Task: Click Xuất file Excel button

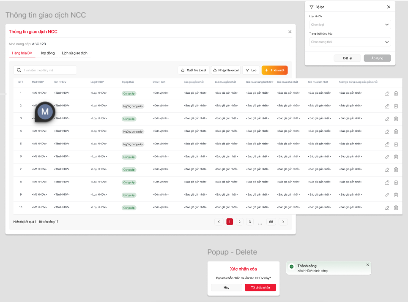Action: (193, 70)
